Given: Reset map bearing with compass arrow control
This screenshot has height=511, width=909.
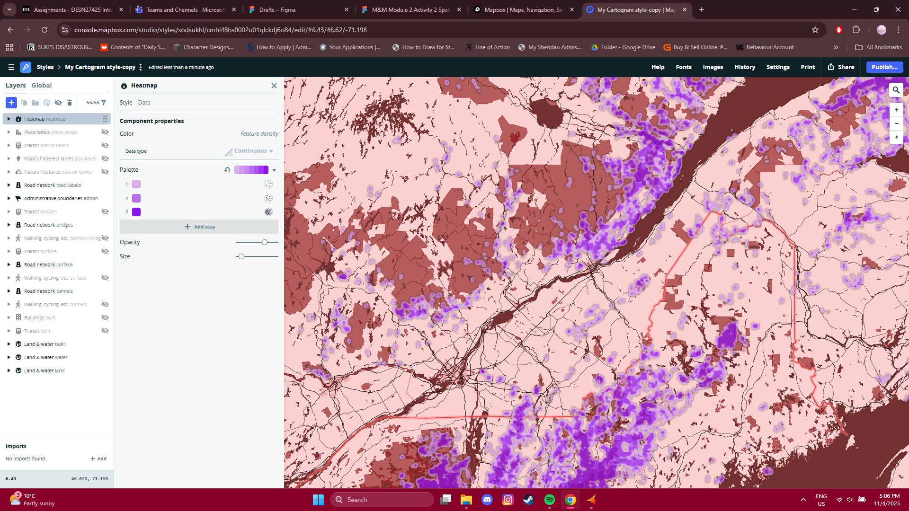Looking at the screenshot, I should coord(896,137).
